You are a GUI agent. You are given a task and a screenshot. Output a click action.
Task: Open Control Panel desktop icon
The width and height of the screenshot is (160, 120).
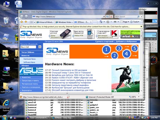pyautogui.click(x=6, y=39)
